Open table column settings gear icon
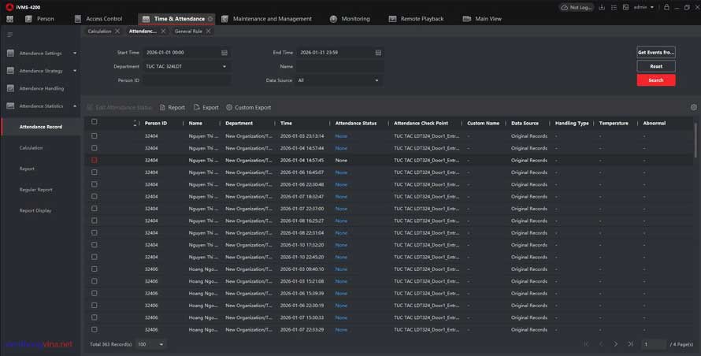This screenshot has width=701, height=356. point(693,107)
